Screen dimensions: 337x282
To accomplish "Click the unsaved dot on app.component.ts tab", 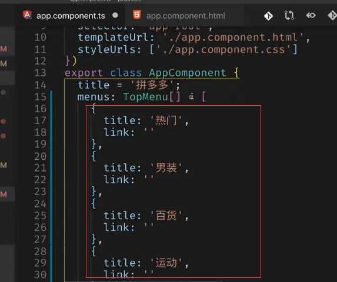I will [x=115, y=15].
